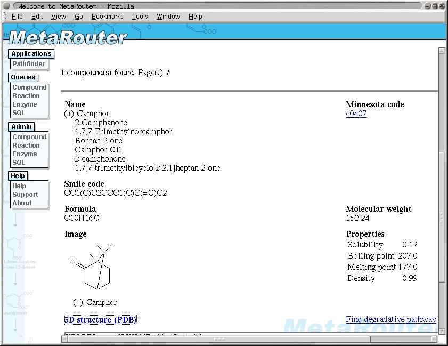
Task: Open Minnesota code c0407 link
Action: click(356, 114)
